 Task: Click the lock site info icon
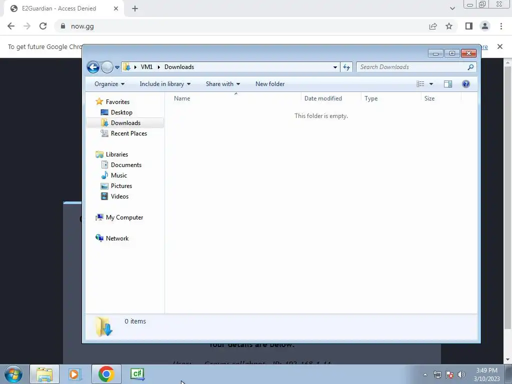tap(63, 26)
